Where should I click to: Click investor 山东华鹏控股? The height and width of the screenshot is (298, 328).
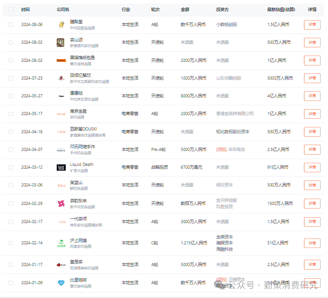229,78
